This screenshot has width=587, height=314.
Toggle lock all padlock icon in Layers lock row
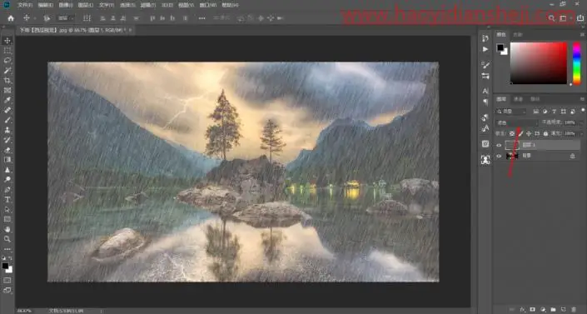545,133
